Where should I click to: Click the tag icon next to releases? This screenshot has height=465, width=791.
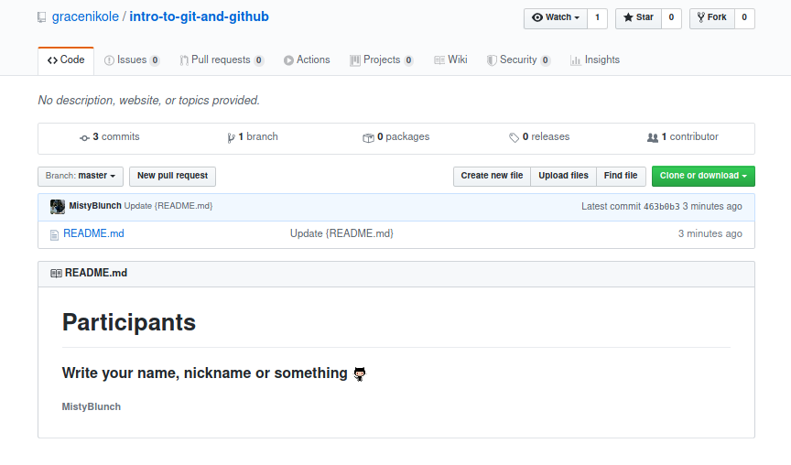(514, 137)
